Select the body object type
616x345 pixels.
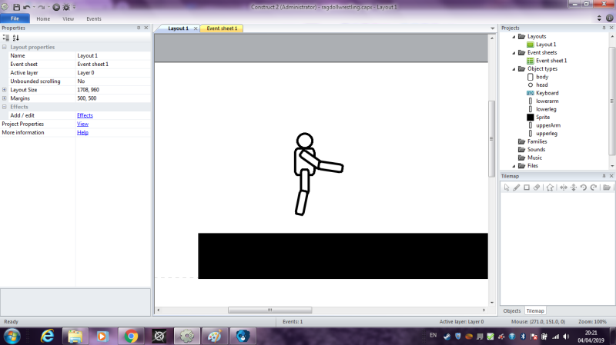point(542,77)
